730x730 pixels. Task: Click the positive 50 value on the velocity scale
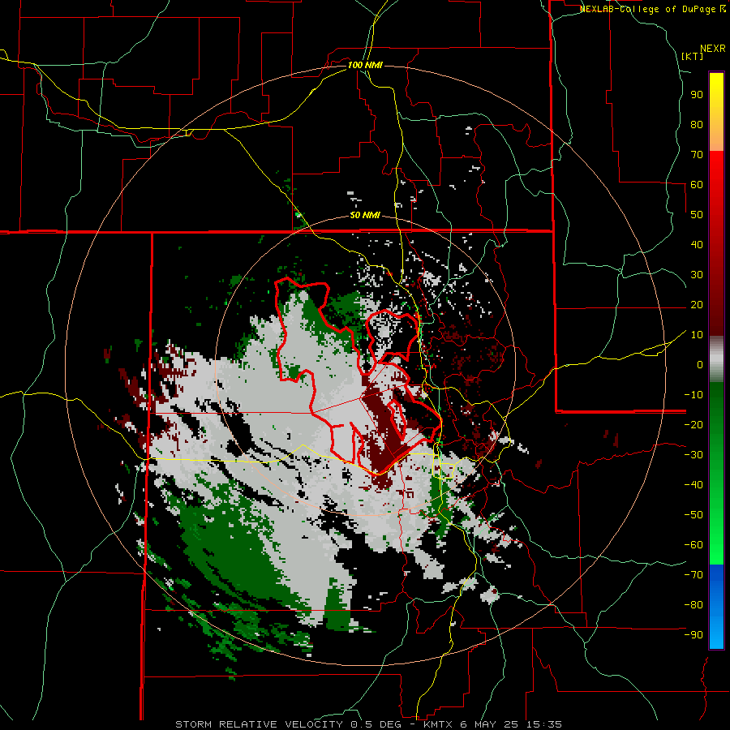(697, 215)
